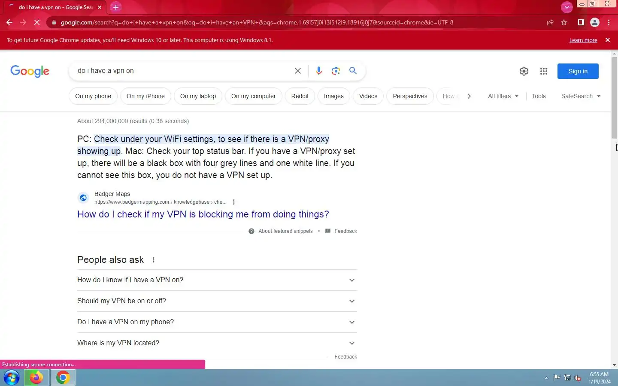Search by image with Google Lens icon
The width and height of the screenshot is (618, 386).
coord(336,71)
